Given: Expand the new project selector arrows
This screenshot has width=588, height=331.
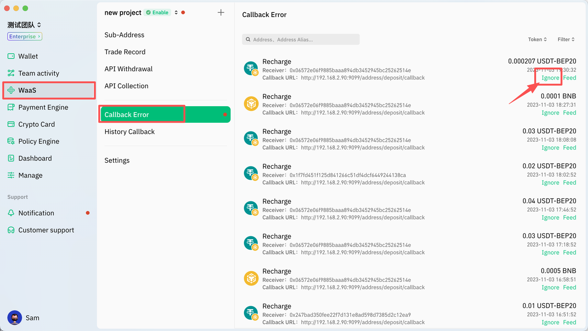Looking at the screenshot, I should 176,12.
